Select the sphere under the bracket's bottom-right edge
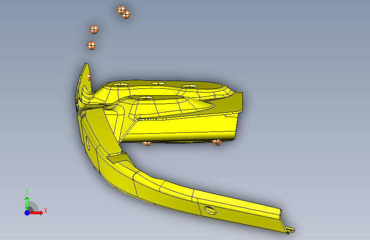The image size is (370, 240). coord(217,142)
